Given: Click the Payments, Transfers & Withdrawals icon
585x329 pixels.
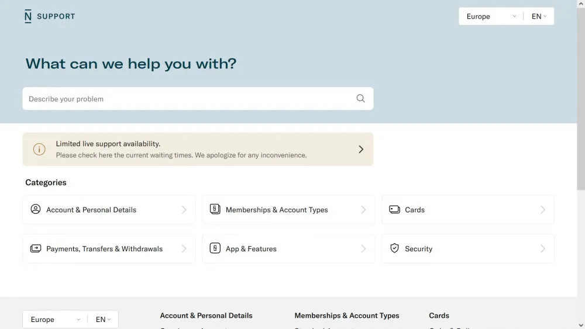Looking at the screenshot, I should point(36,248).
